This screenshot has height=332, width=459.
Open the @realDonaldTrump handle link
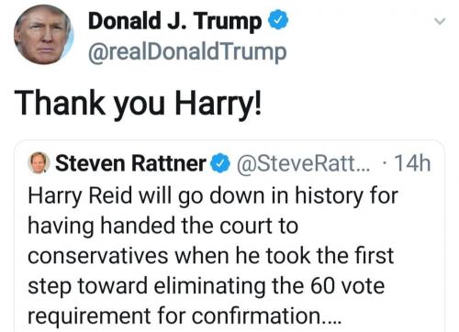(x=187, y=52)
